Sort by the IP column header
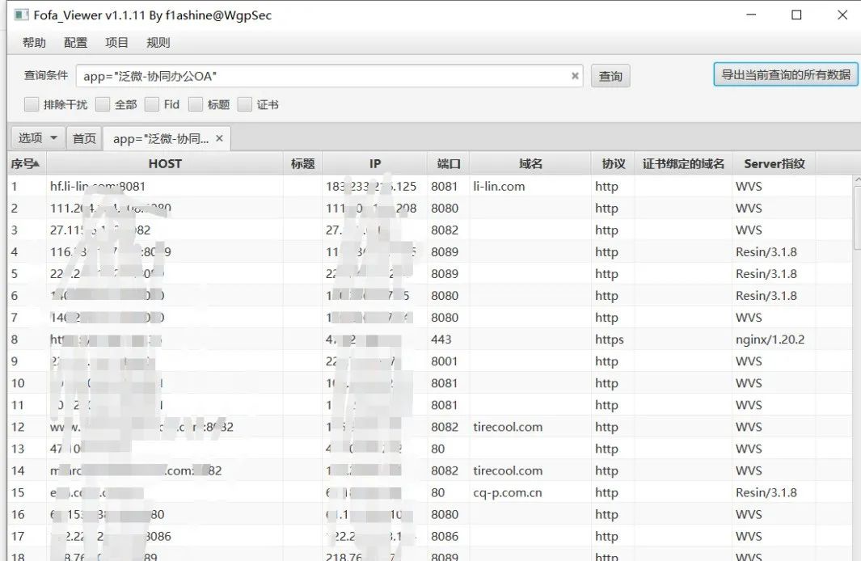 click(x=374, y=163)
